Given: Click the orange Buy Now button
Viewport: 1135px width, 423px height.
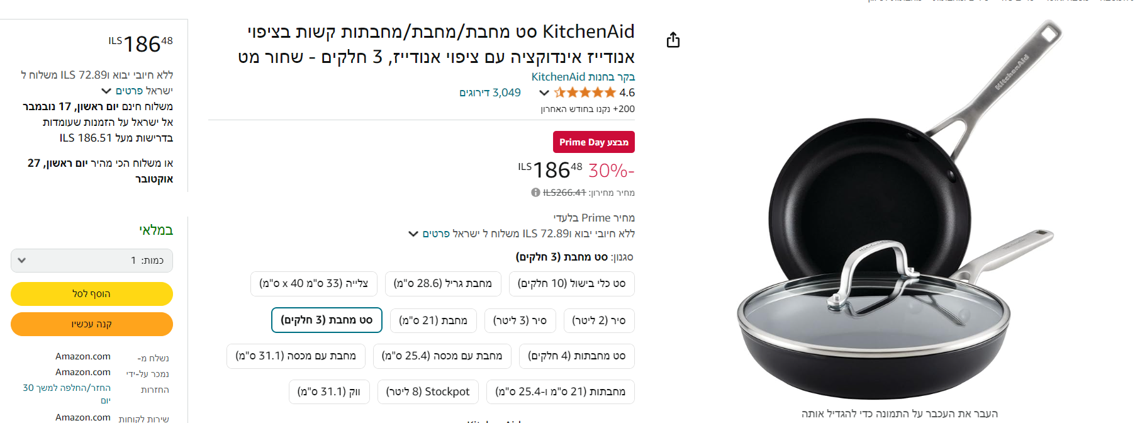Looking at the screenshot, I should point(92,324).
